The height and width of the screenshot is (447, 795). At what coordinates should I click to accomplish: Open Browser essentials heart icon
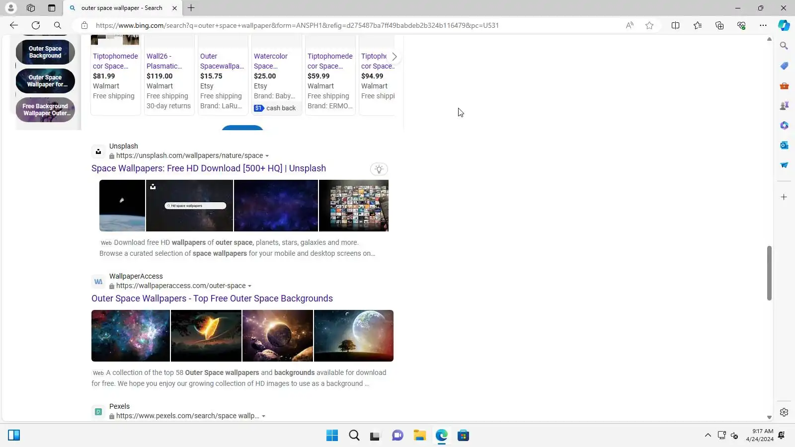click(x=741, y=25)
